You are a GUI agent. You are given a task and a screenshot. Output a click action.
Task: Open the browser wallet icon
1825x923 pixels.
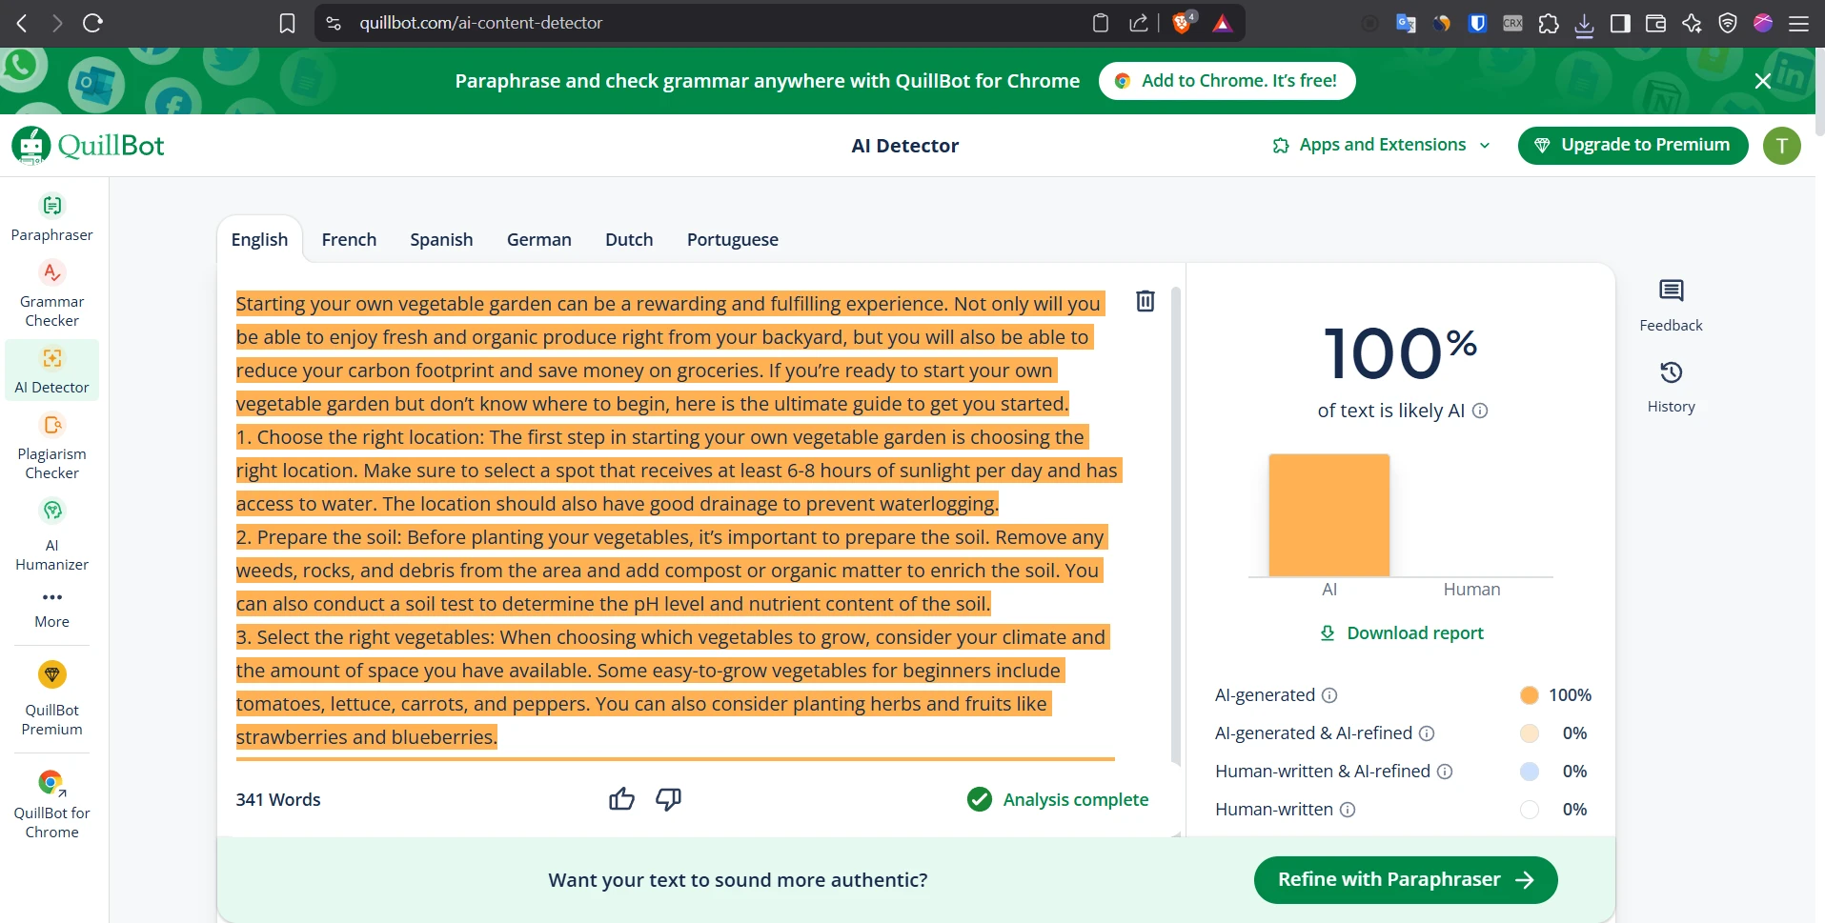click(1655, 24)
